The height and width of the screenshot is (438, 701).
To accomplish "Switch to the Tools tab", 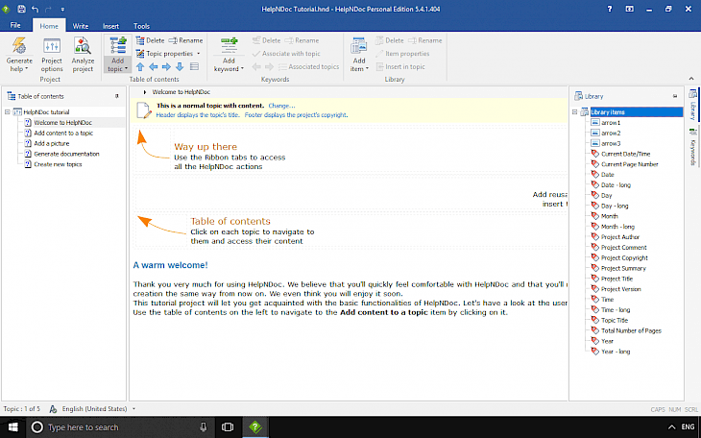I will click(x=141, y=26).
